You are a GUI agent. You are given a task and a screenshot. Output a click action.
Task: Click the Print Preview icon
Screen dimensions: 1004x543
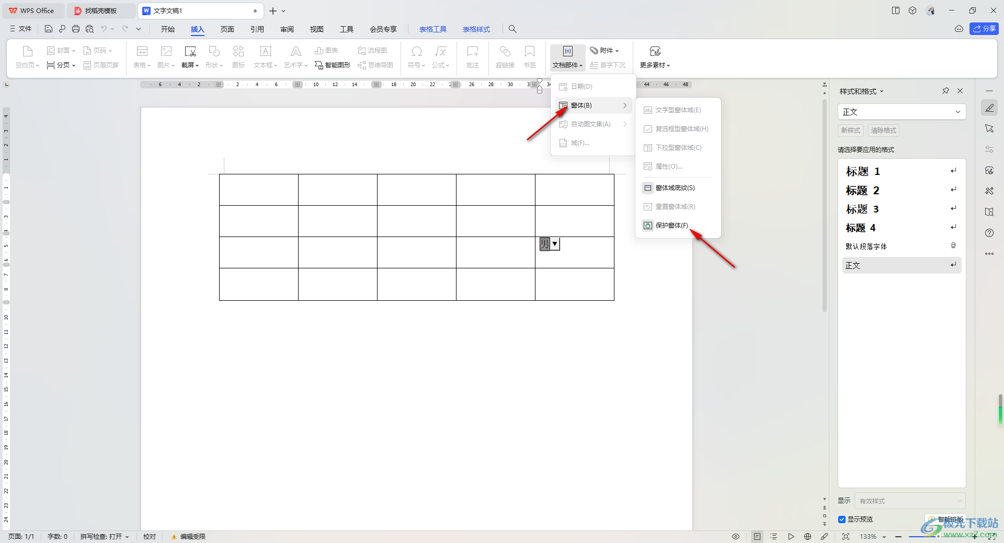click(89, 29)
